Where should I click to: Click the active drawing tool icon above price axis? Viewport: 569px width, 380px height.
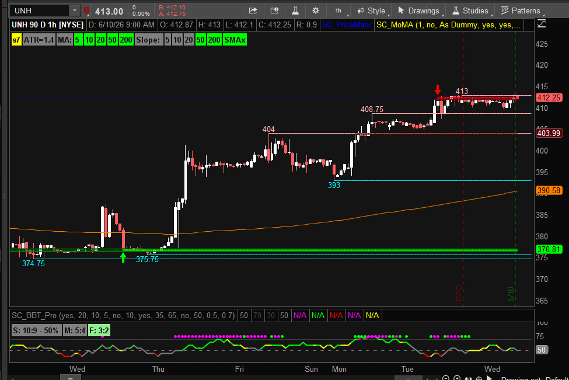coord(542,24)
